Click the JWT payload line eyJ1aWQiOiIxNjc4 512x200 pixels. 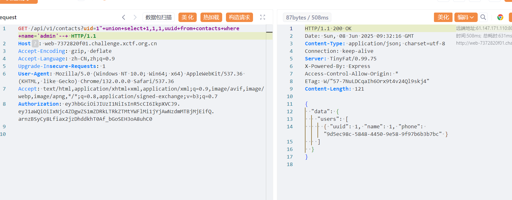pyautogui.click(x=116, y=111)
